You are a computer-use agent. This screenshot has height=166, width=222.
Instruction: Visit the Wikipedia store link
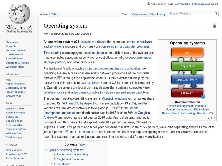pos(15,67)
